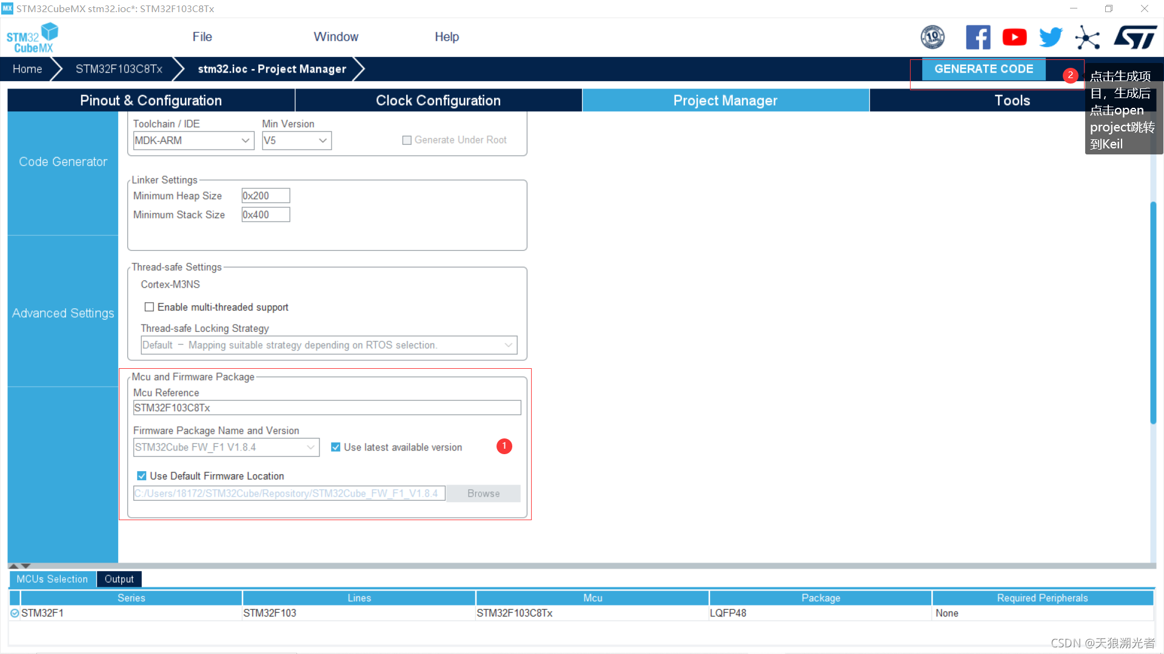Image resolution: width=1164 pixels, height=654 pixels.
Task: Open the 10th anniversary badge icon
Action: pos(932,38)
